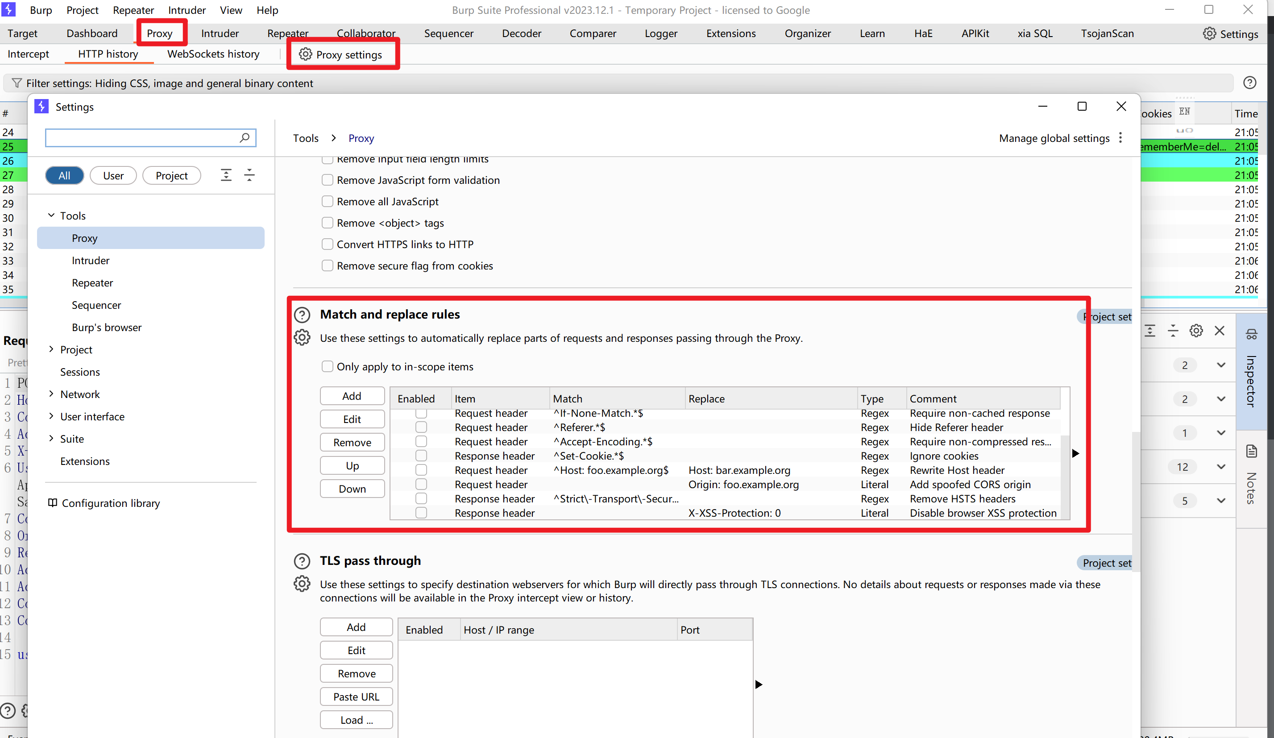Select the User filter pill
The width and height of the screenshot is (1274, 738).
pos(113,175)
